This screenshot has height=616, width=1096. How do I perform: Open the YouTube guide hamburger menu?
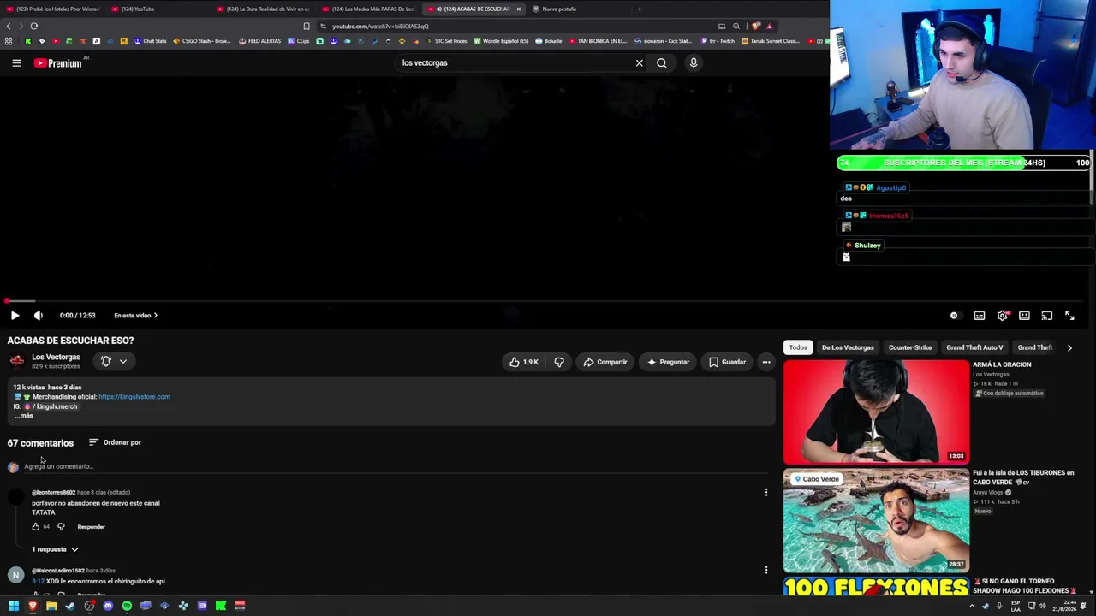point(16,62)
